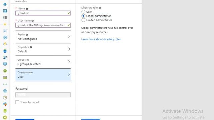The width and height of the screenshot is (214, 120).
Task: Open Learn more about directory roles link
Action: (101, 39)
